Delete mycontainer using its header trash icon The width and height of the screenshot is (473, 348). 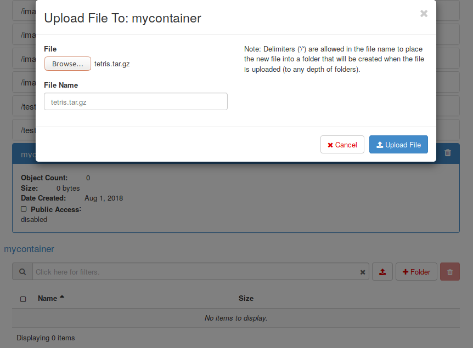[x=448, y=153]
